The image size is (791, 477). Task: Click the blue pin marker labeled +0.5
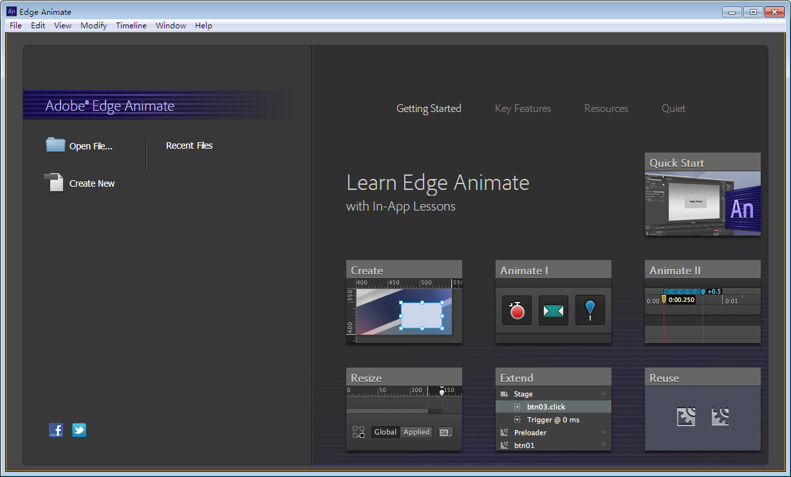tap(703, 292)
